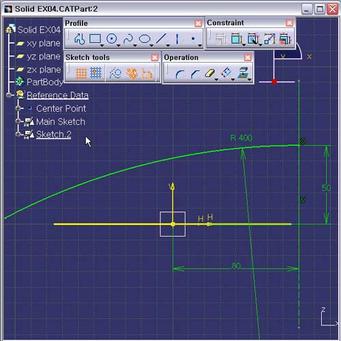Open the Rectangle tool dropdown arrow
The image size is (341, 341).
point(102,46)
